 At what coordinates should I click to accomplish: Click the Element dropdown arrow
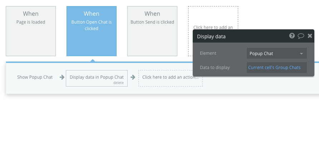point(301,54)
